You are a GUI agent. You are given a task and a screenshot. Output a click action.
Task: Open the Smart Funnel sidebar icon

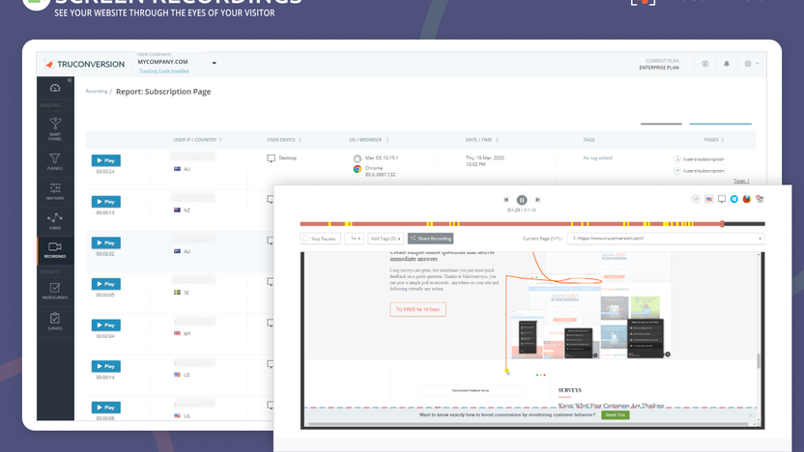55,127
